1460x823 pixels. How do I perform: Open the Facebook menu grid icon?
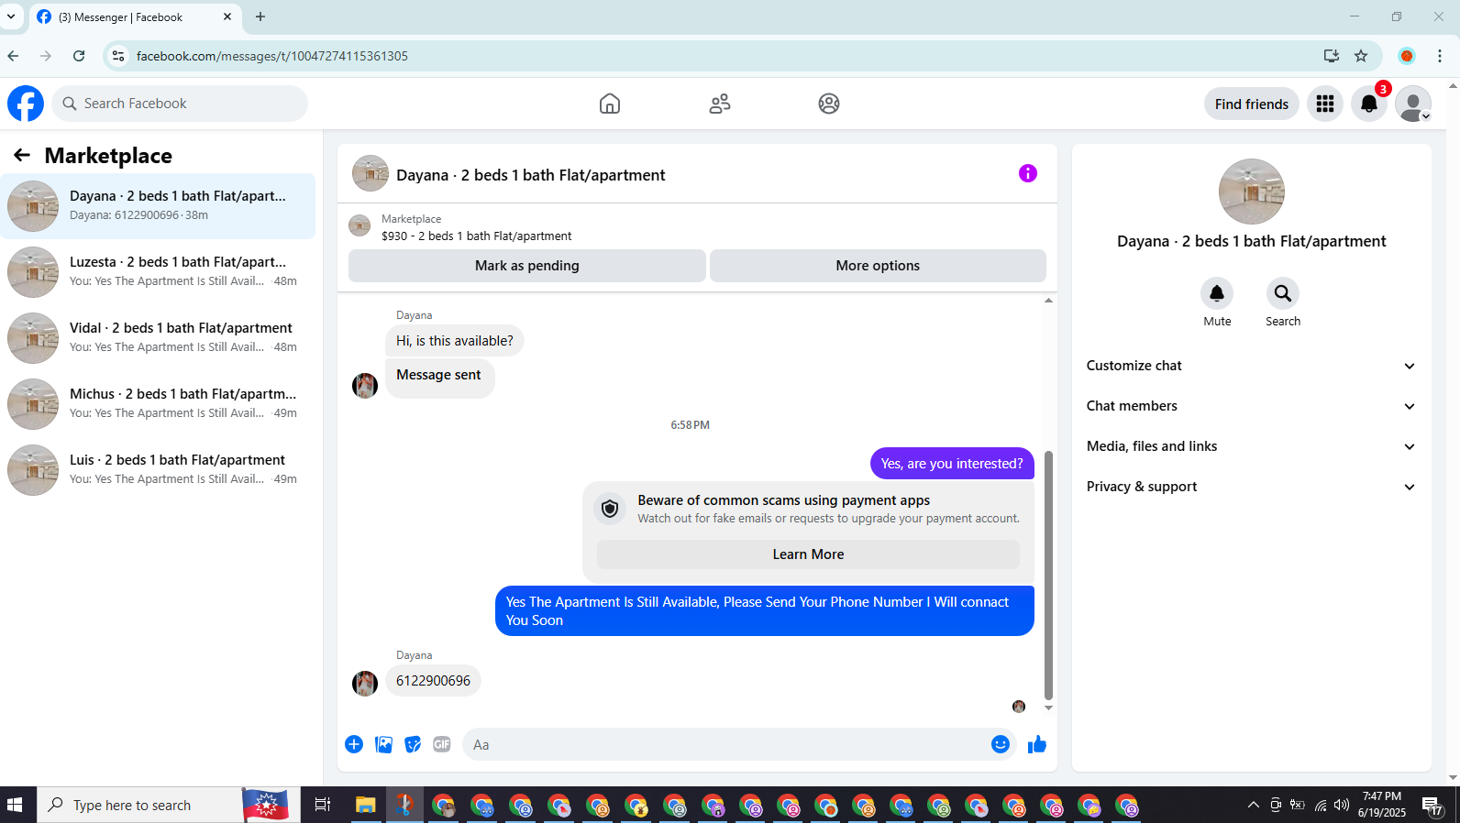coord(1325,104)
